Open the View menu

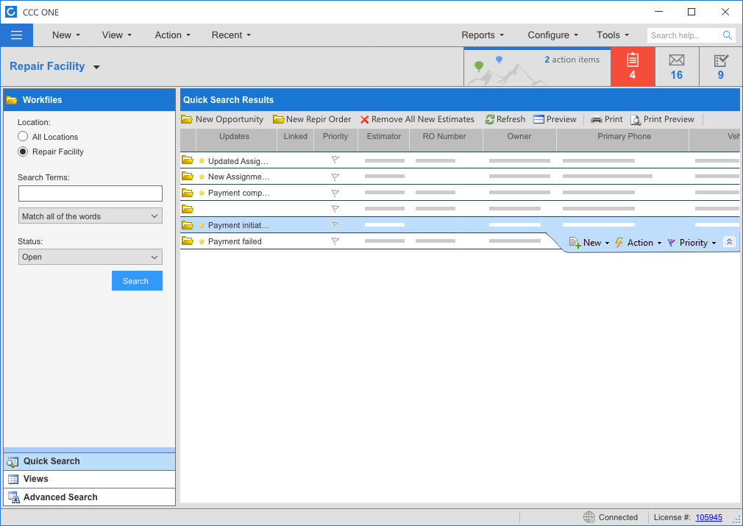(x=117, y=35)
